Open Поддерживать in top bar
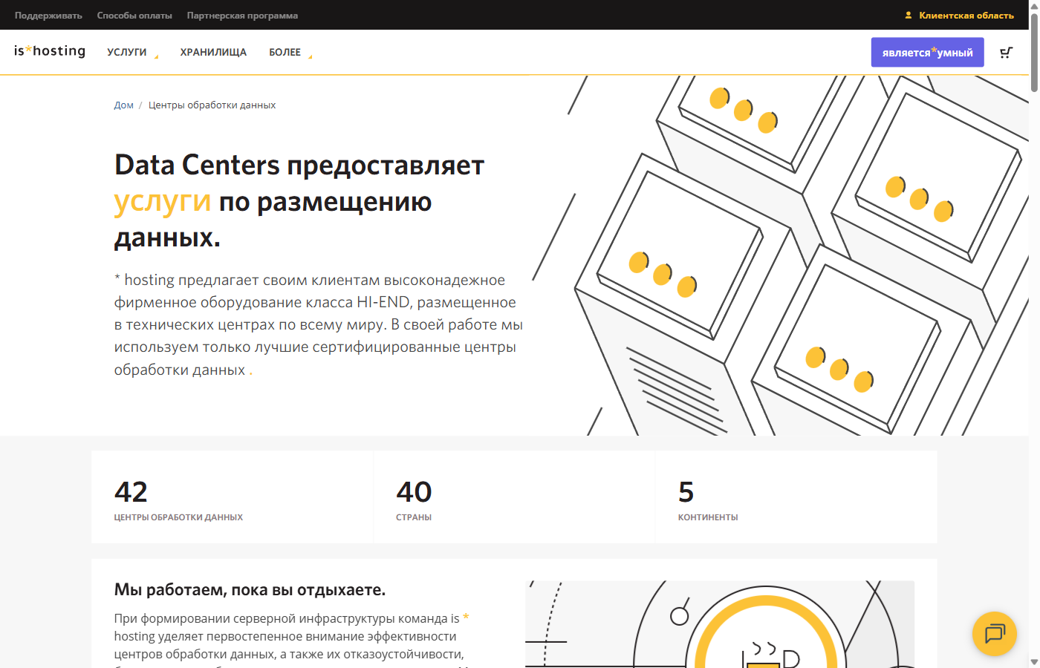The image size is (1040, 668). point(48,15)
